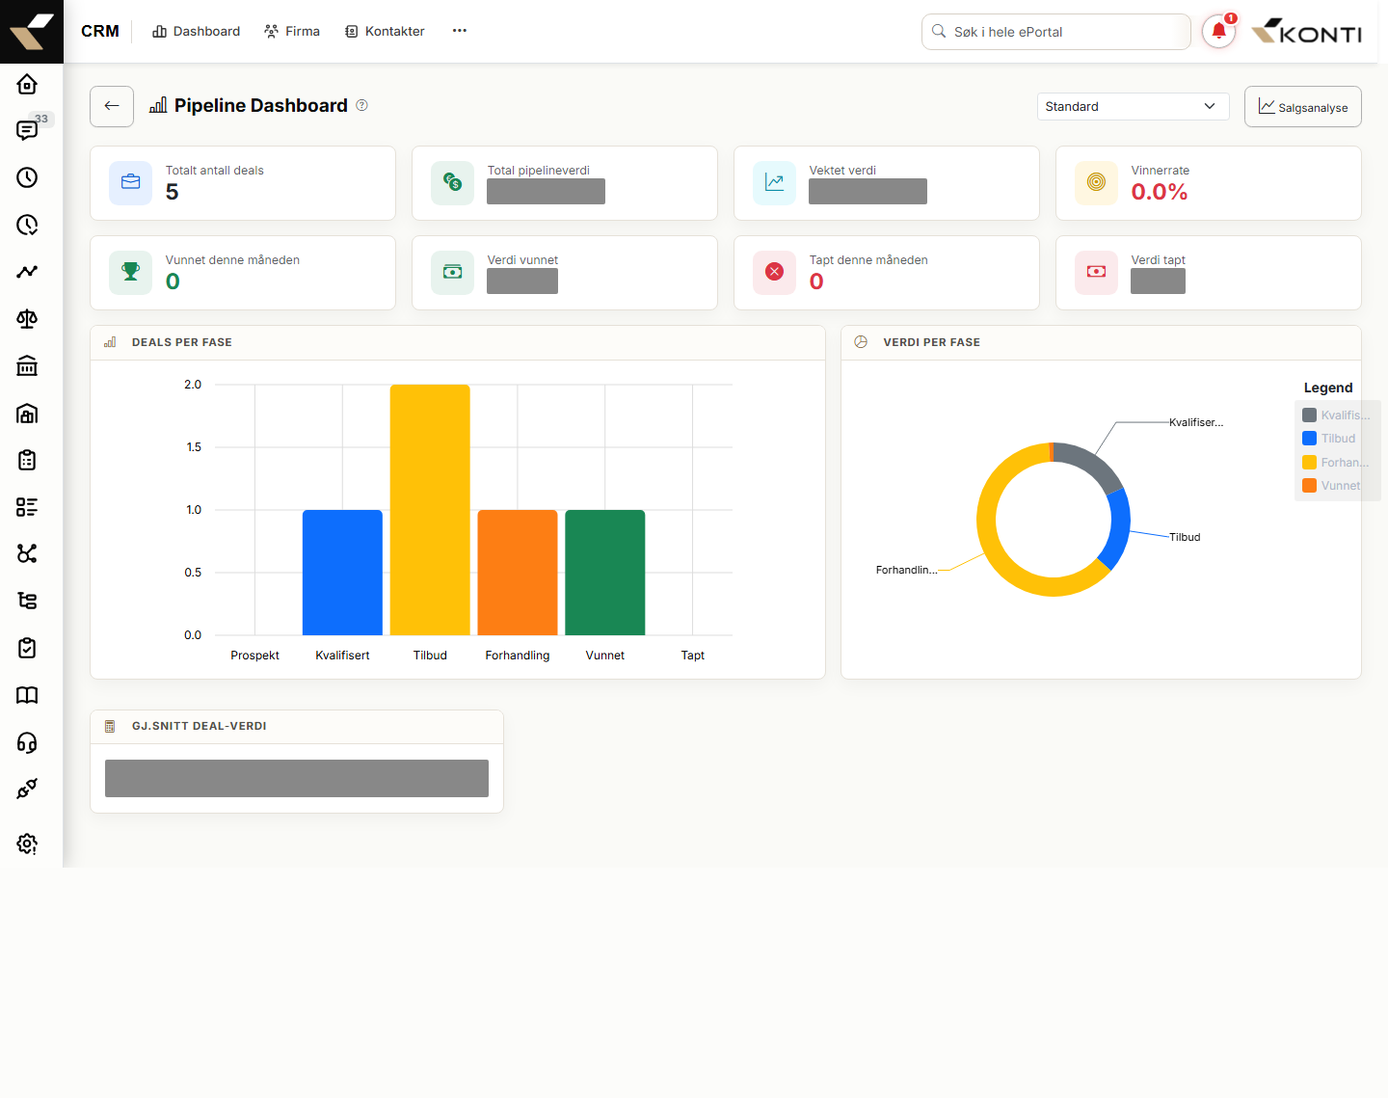This screenshot has height=1098, width=1388.
Task: Open the chat messages sidebar icon
Action: tap(27, 130)
